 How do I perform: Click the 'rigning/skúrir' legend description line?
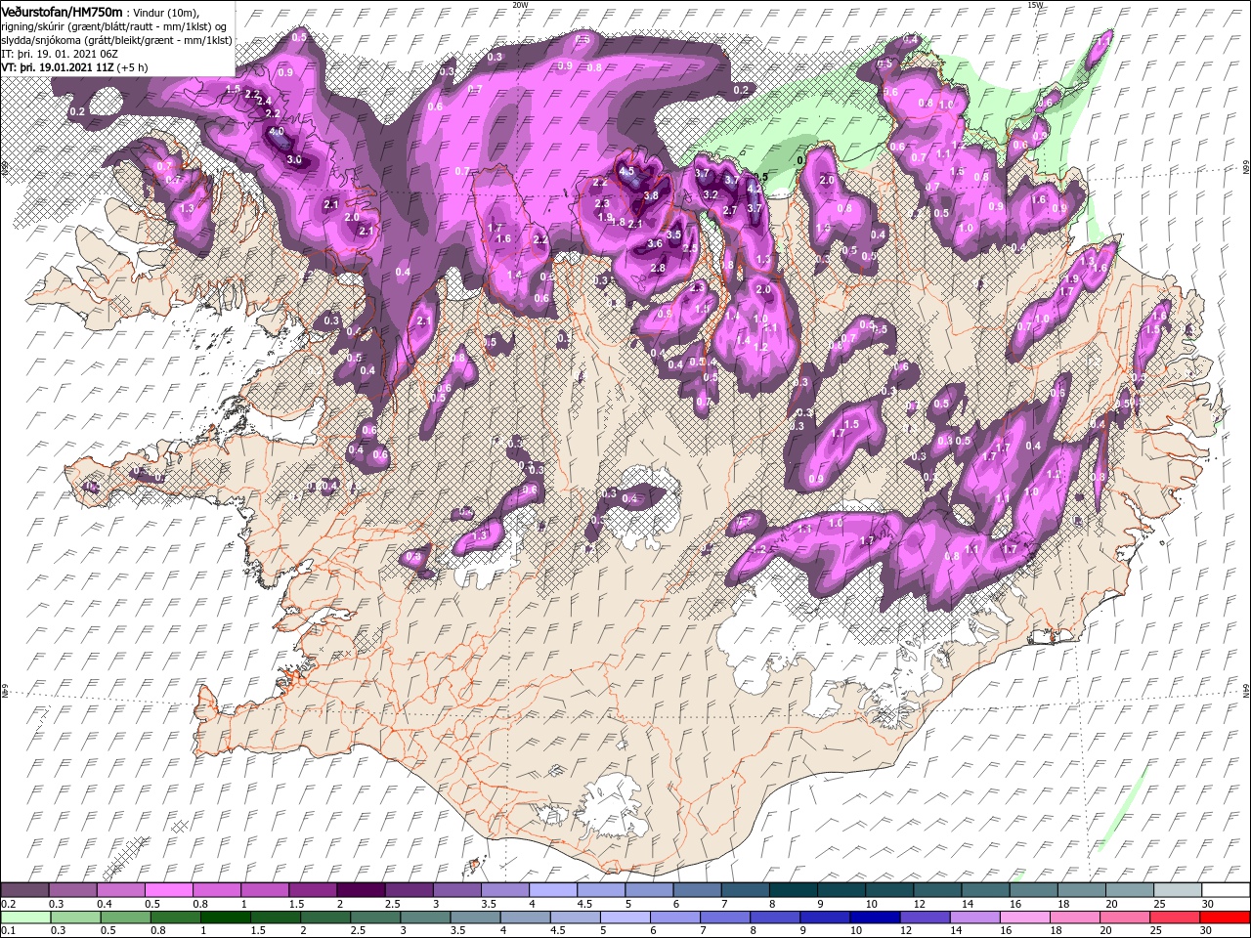coord(114,25)
